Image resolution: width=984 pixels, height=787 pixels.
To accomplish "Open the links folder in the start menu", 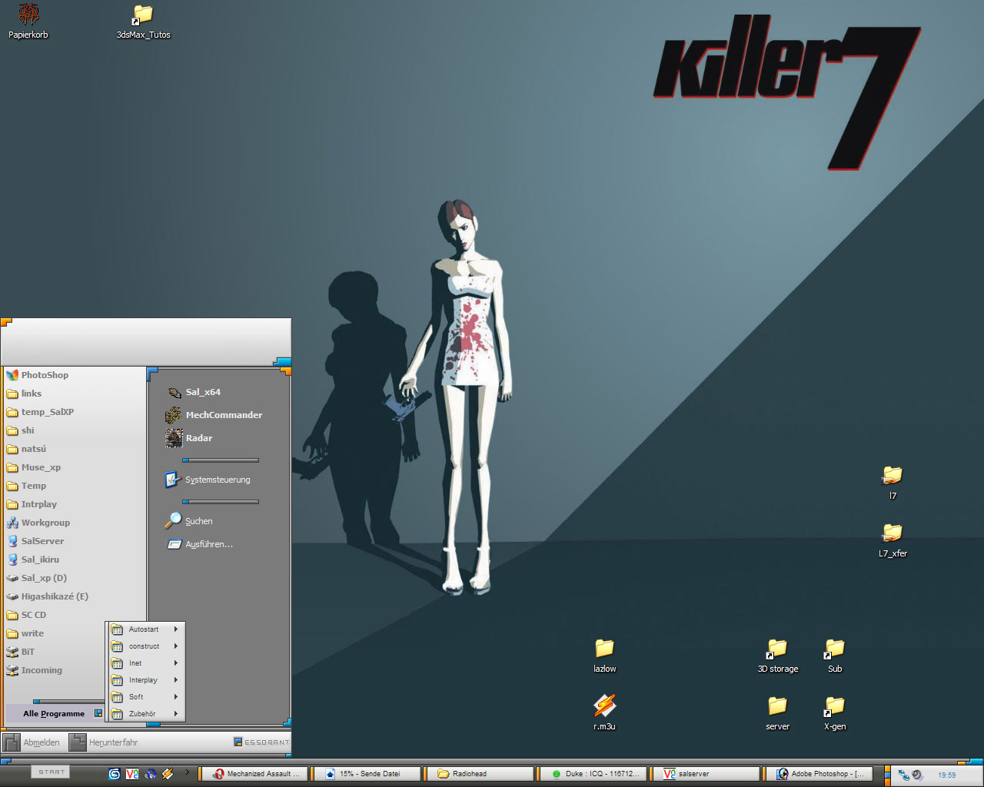I will pyautogui.click(x=25, y=393).
